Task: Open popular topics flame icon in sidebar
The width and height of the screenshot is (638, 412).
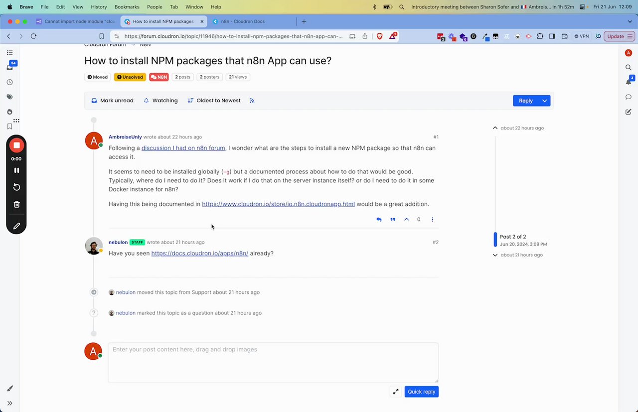Action: click(x=9, y=112)
